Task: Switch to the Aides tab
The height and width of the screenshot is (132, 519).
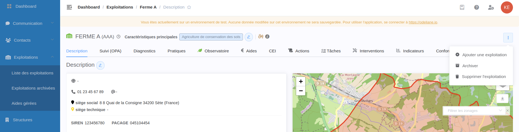Action: pyautogui.click(x=249, y=51)
